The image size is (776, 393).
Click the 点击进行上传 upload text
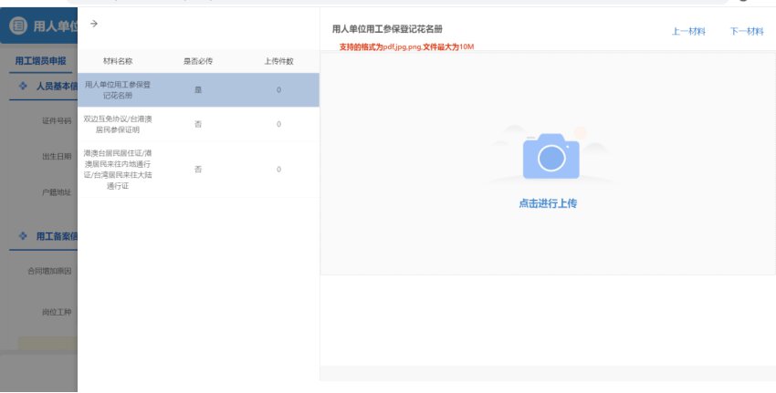[x=548, y=203]
